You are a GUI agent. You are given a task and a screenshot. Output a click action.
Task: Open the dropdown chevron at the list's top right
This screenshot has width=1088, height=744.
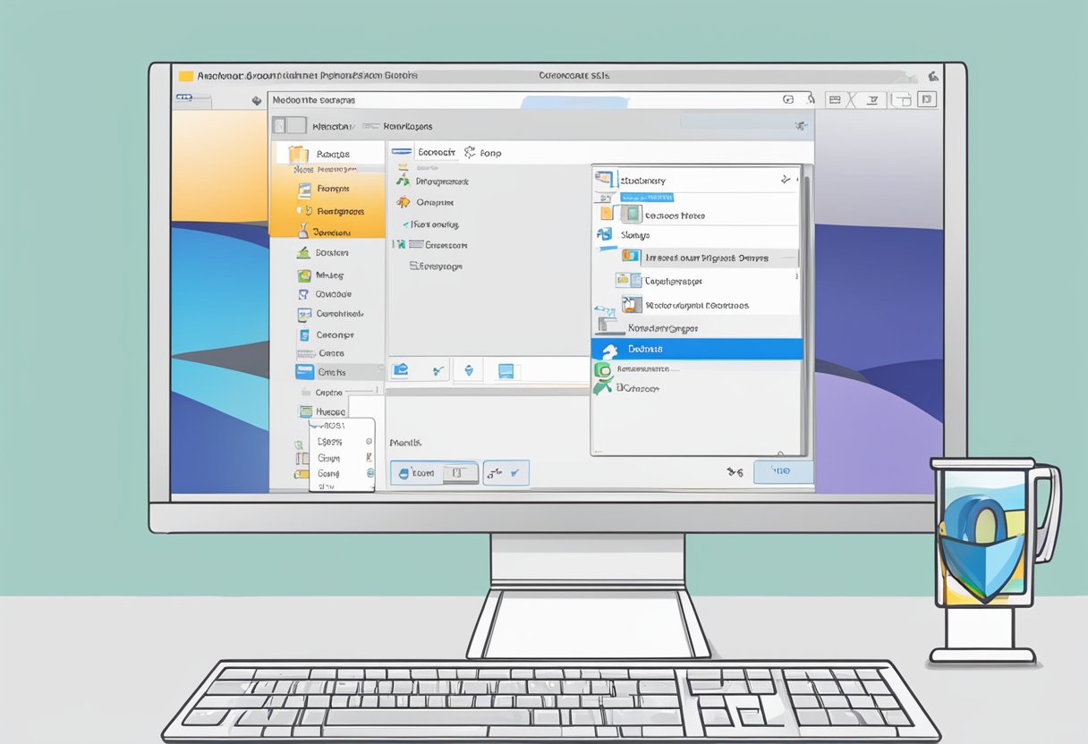(x=785, y=179)
